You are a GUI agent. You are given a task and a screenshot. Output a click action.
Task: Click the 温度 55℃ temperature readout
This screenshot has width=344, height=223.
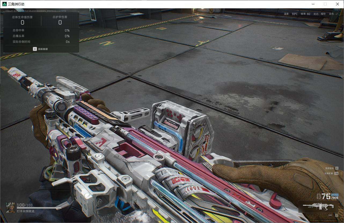pos(291,14)
